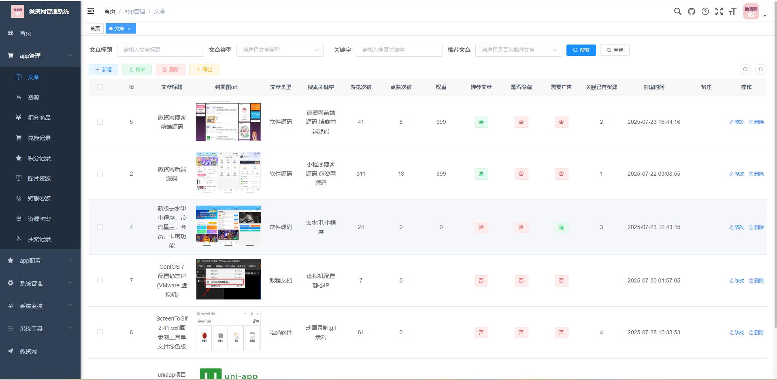Toggle fullscreen mode icon

click(x=719, y=11)
